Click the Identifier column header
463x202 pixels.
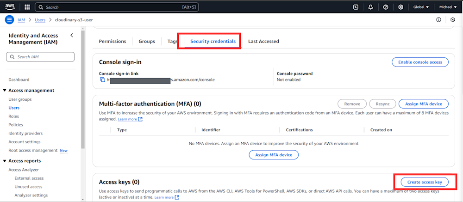[211, 130]
